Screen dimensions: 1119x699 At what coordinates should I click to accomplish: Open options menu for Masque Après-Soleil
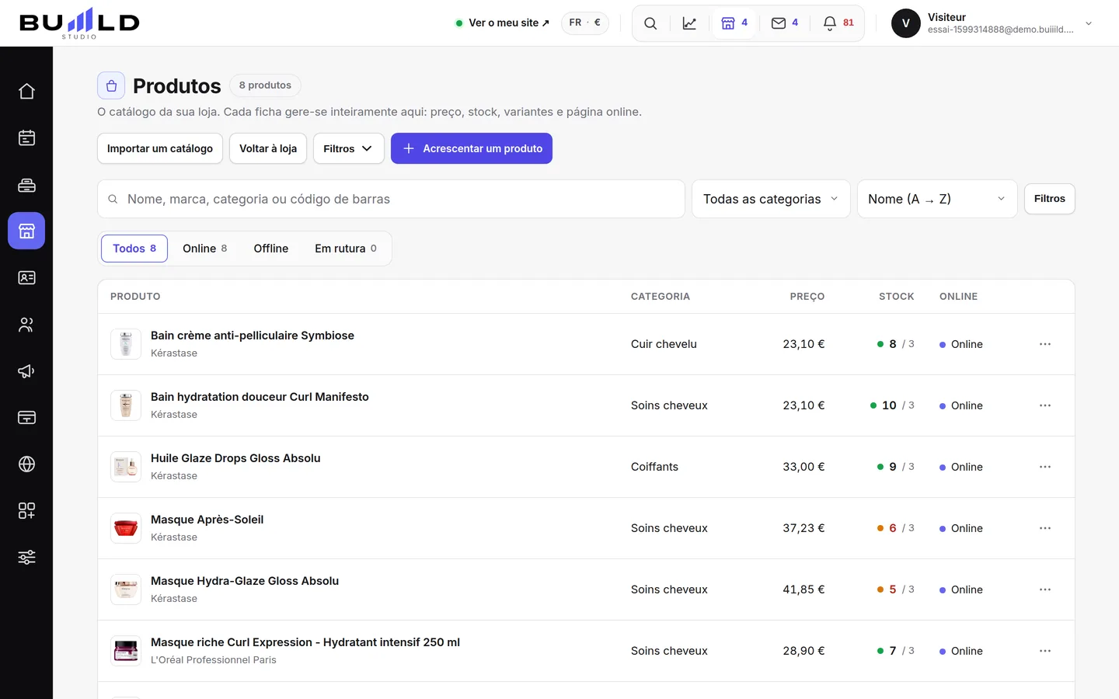coord(1045,528)
